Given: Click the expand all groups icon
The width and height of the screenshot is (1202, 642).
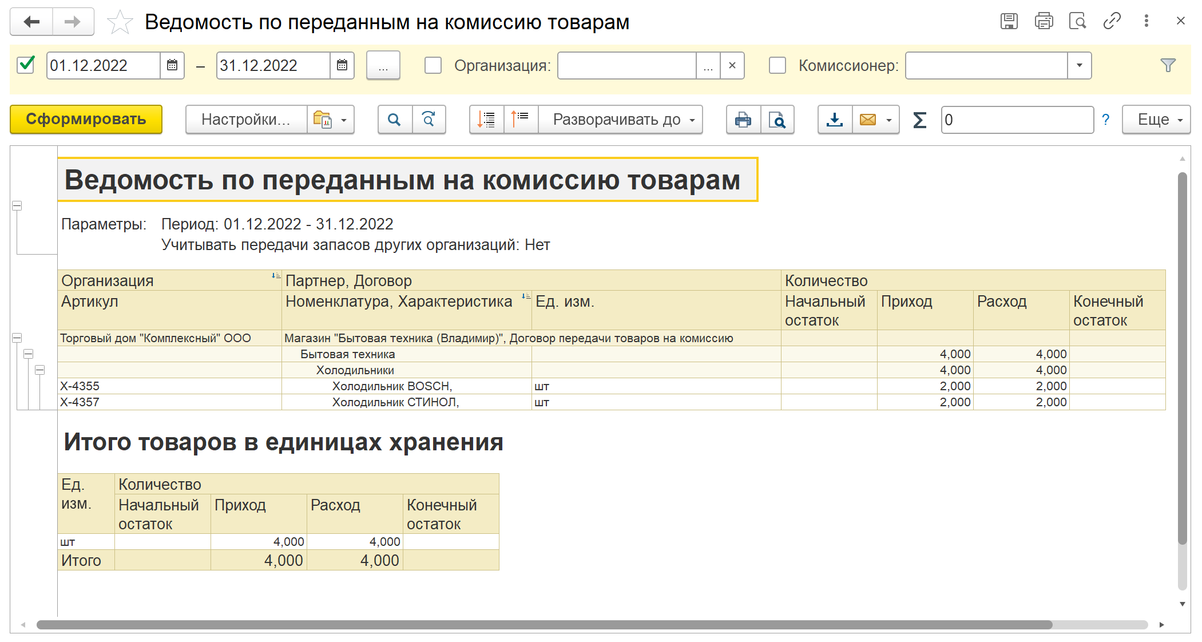Looking at the screenshot, I should coord(486,120).
